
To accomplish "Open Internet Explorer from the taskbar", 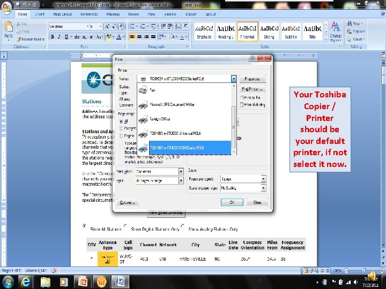I will pyautogui.click(x=25, y=282).
